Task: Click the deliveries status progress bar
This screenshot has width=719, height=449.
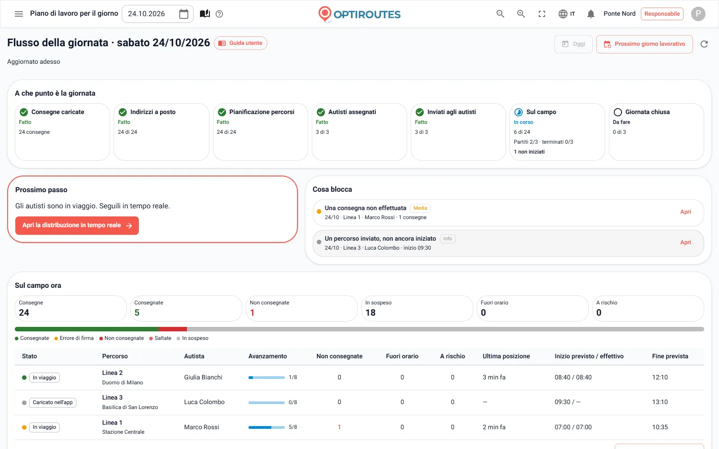Action: 359,329
